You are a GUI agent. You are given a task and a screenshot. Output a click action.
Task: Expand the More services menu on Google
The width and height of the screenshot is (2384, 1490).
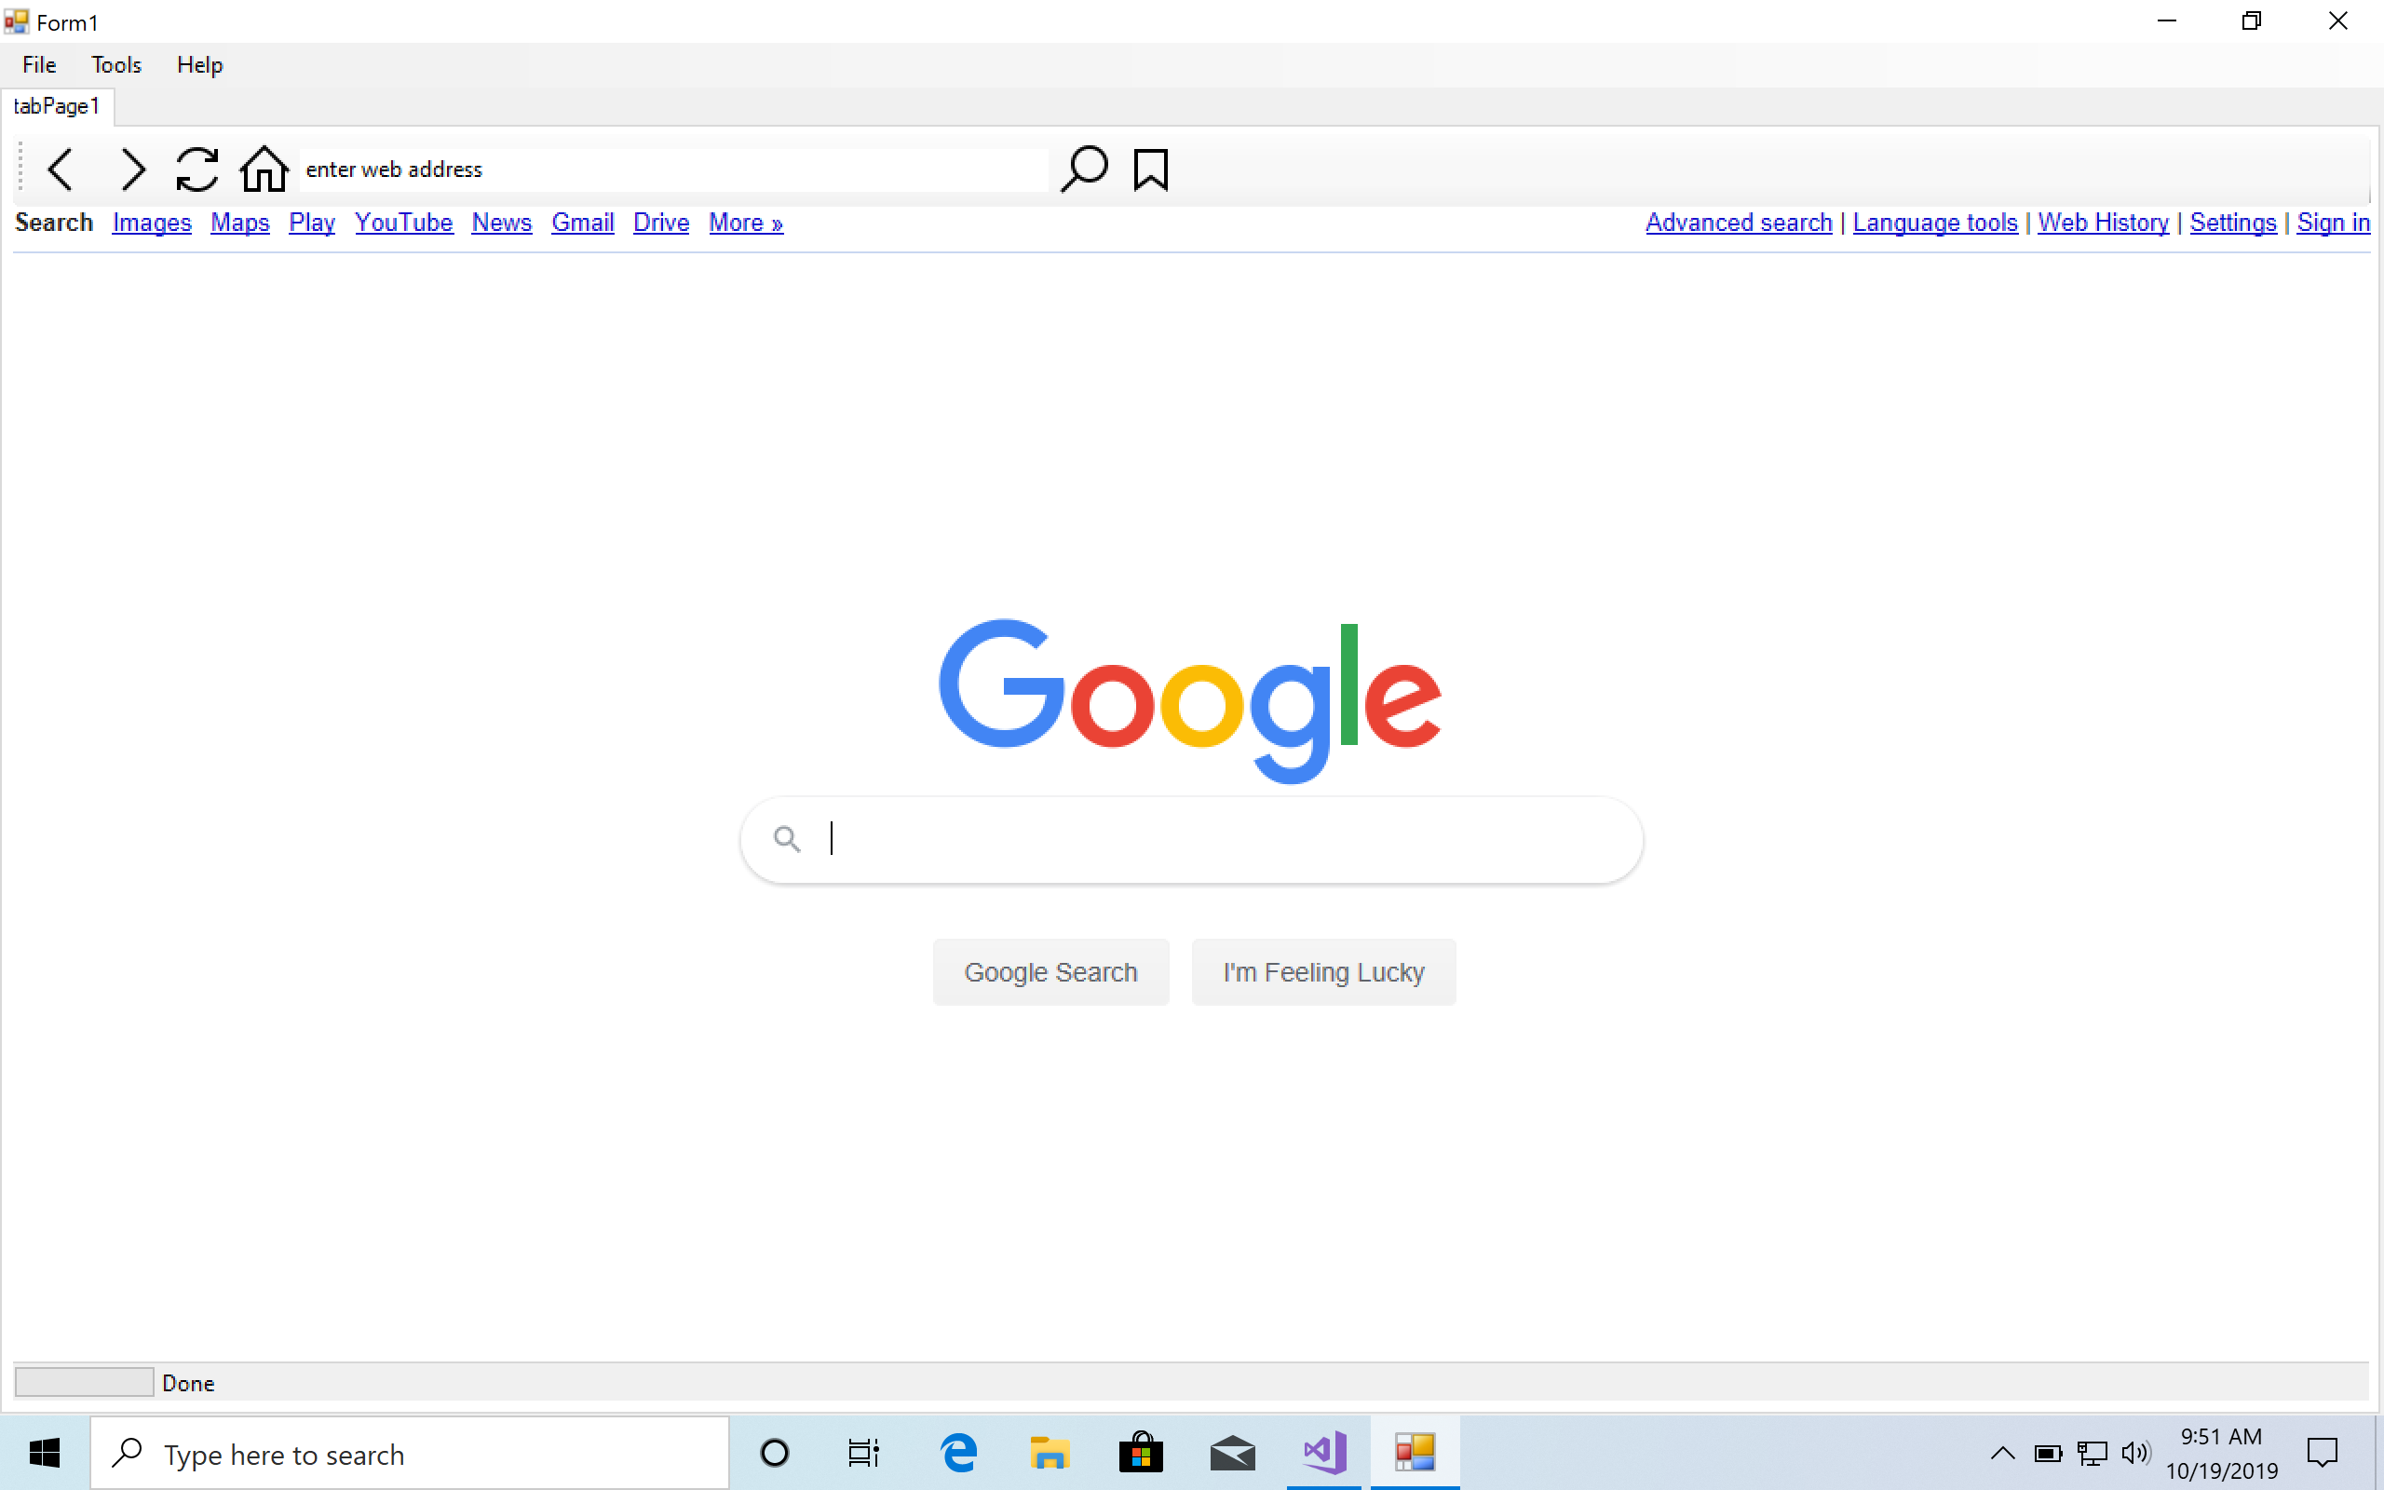[745, 223]
